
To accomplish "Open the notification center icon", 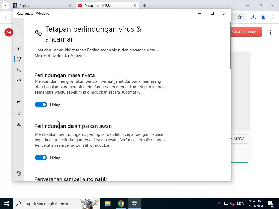I will [x=271, y=204].
